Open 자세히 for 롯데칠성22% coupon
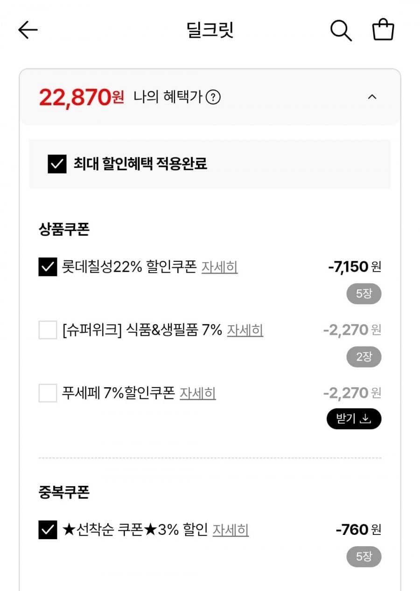Screen dimensions: 420x591 (219, 267)
